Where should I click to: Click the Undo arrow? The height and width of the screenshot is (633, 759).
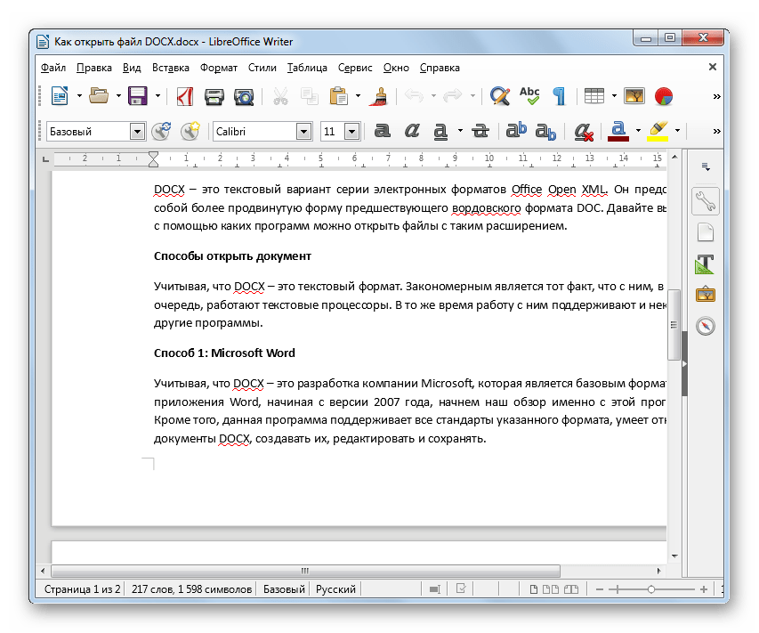(x=415, y=96)
